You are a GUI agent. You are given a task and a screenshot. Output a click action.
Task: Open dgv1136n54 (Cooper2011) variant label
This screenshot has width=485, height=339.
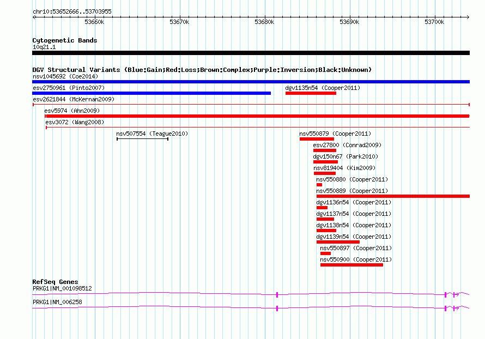tap(354, 202)
